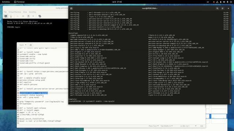Click 'Complete!' text in terminal output
This screenshot has width=234, height=131.
coord(73,99)
